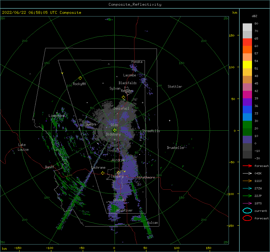Click the magenta 18TS arrow in legend
The height and width of the screenshot is (252, 270).
pyautogui.click(x=247, y=203)
